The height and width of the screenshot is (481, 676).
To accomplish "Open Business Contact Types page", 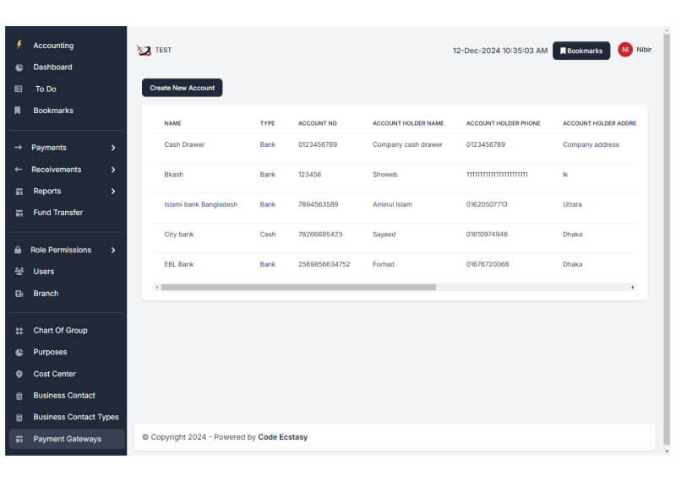I will tap(75, 417).
